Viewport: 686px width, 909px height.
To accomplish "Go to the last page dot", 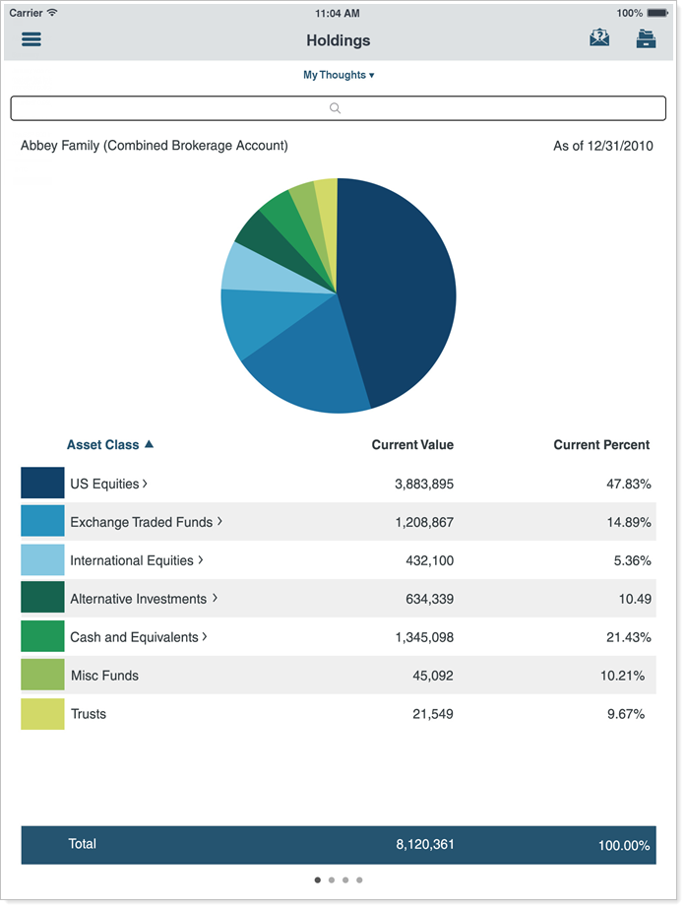I will [x=359, y=879].
